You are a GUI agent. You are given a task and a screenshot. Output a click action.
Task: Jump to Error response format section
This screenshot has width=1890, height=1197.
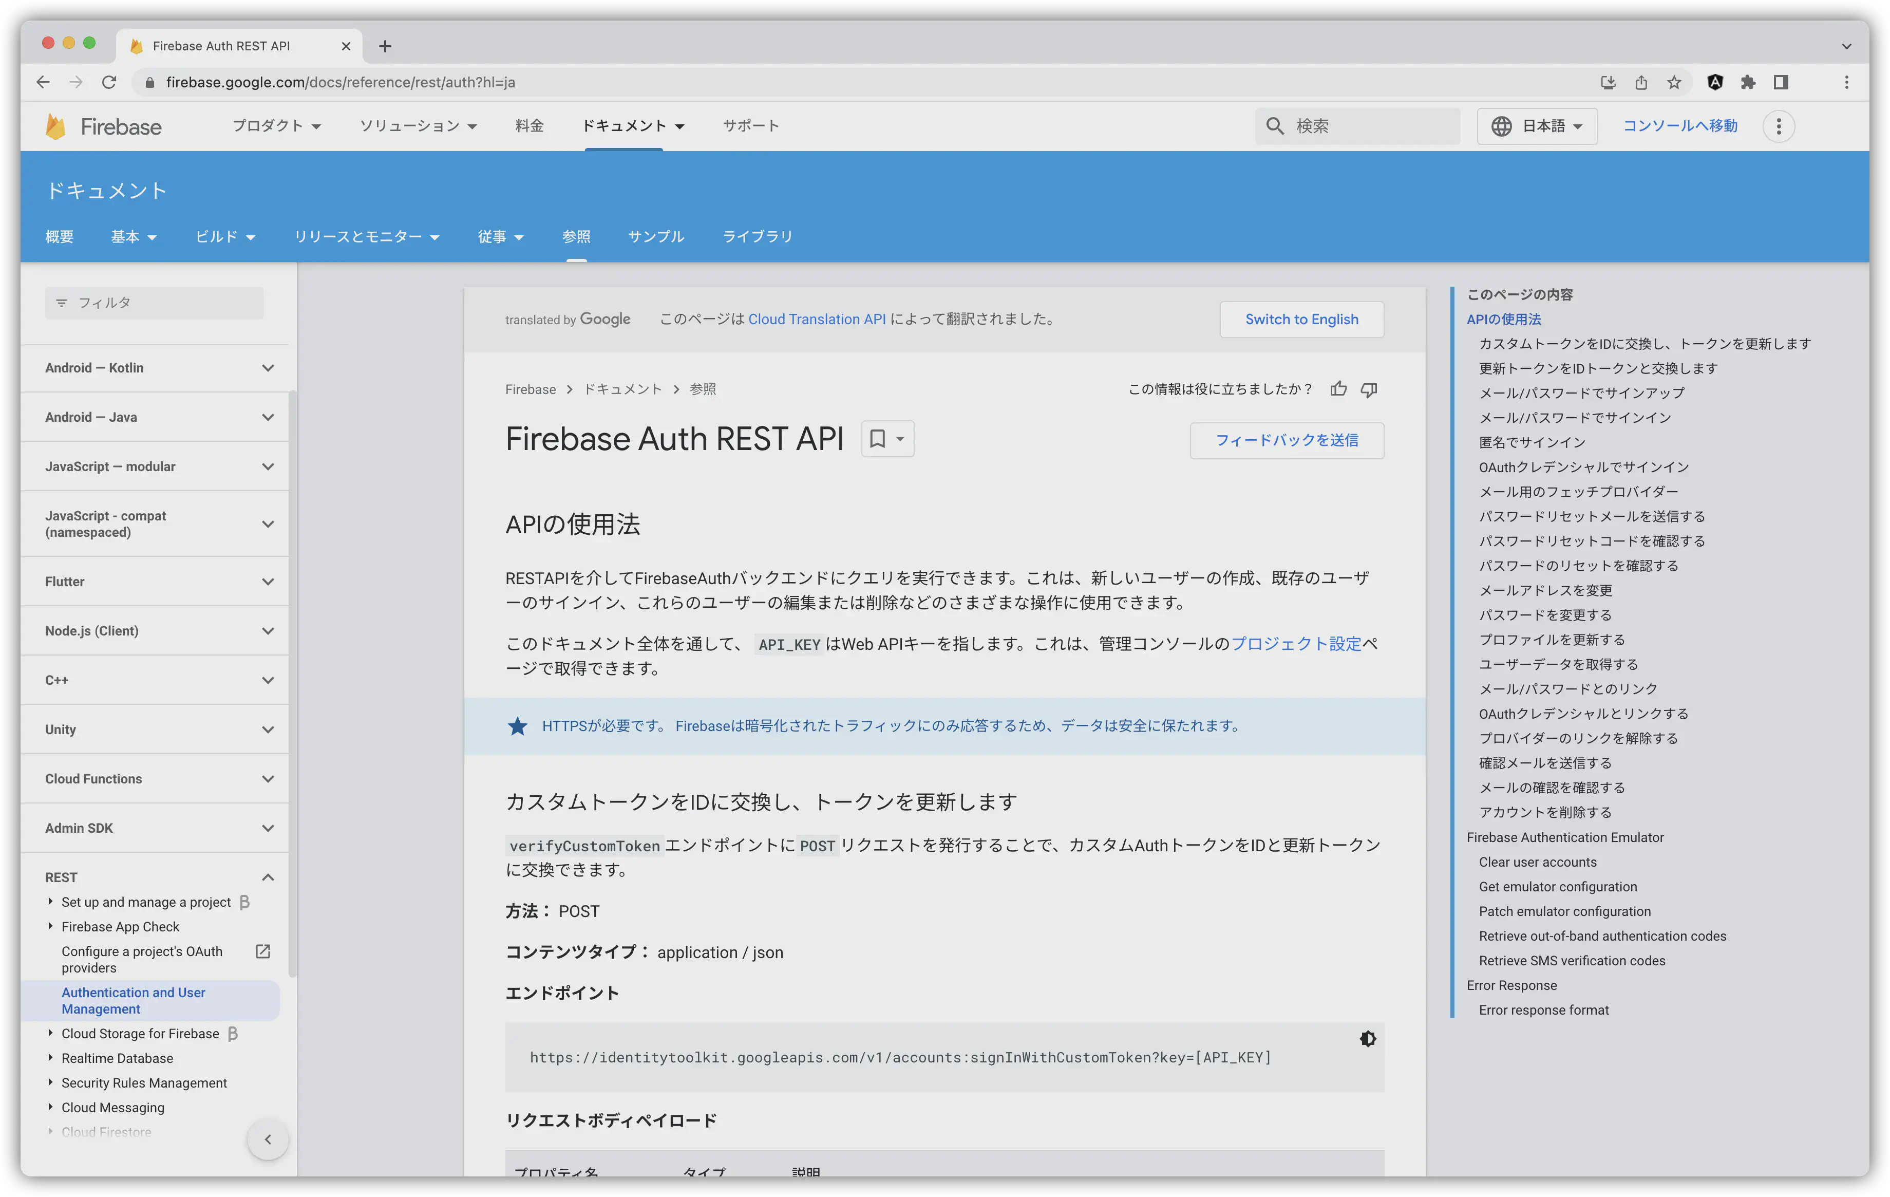[x=1544, y=1010]
